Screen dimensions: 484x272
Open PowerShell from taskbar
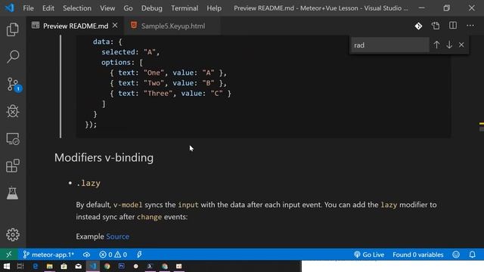[x=150, y=266]
